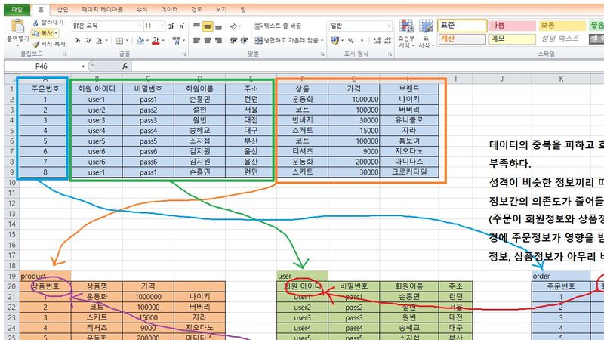Increase font size with the large 가 icon
604x340 pixels.
[x=171, y=26]
